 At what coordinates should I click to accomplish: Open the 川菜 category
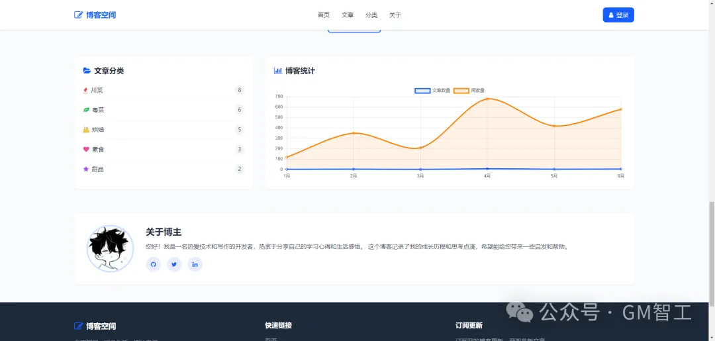pos(97,90)
